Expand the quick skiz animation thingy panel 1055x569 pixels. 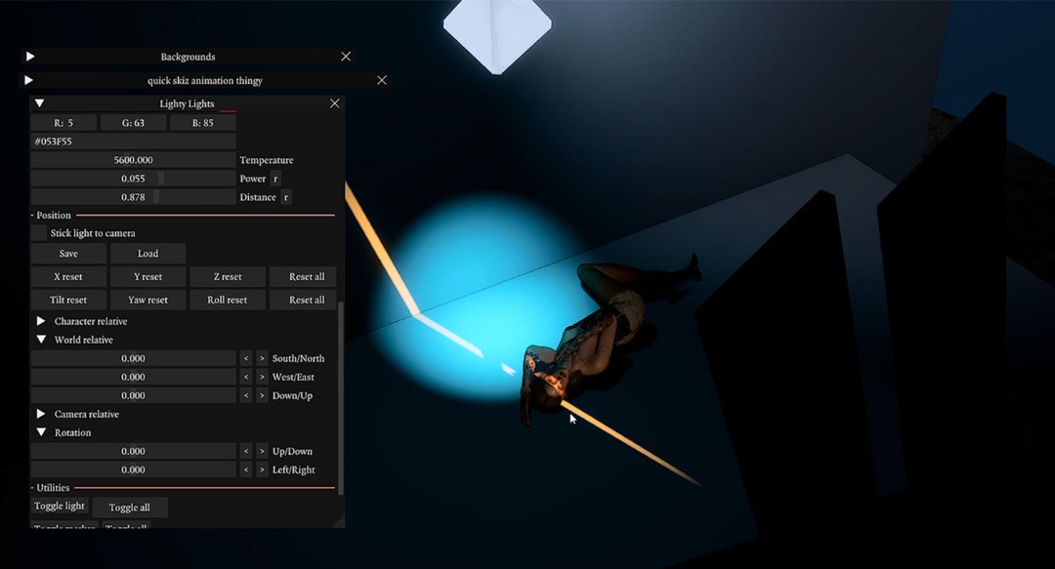[29, 80]
